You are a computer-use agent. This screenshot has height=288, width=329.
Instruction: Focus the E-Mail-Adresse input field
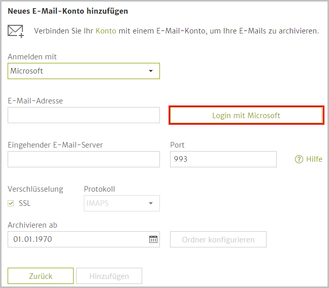[84, 115]
